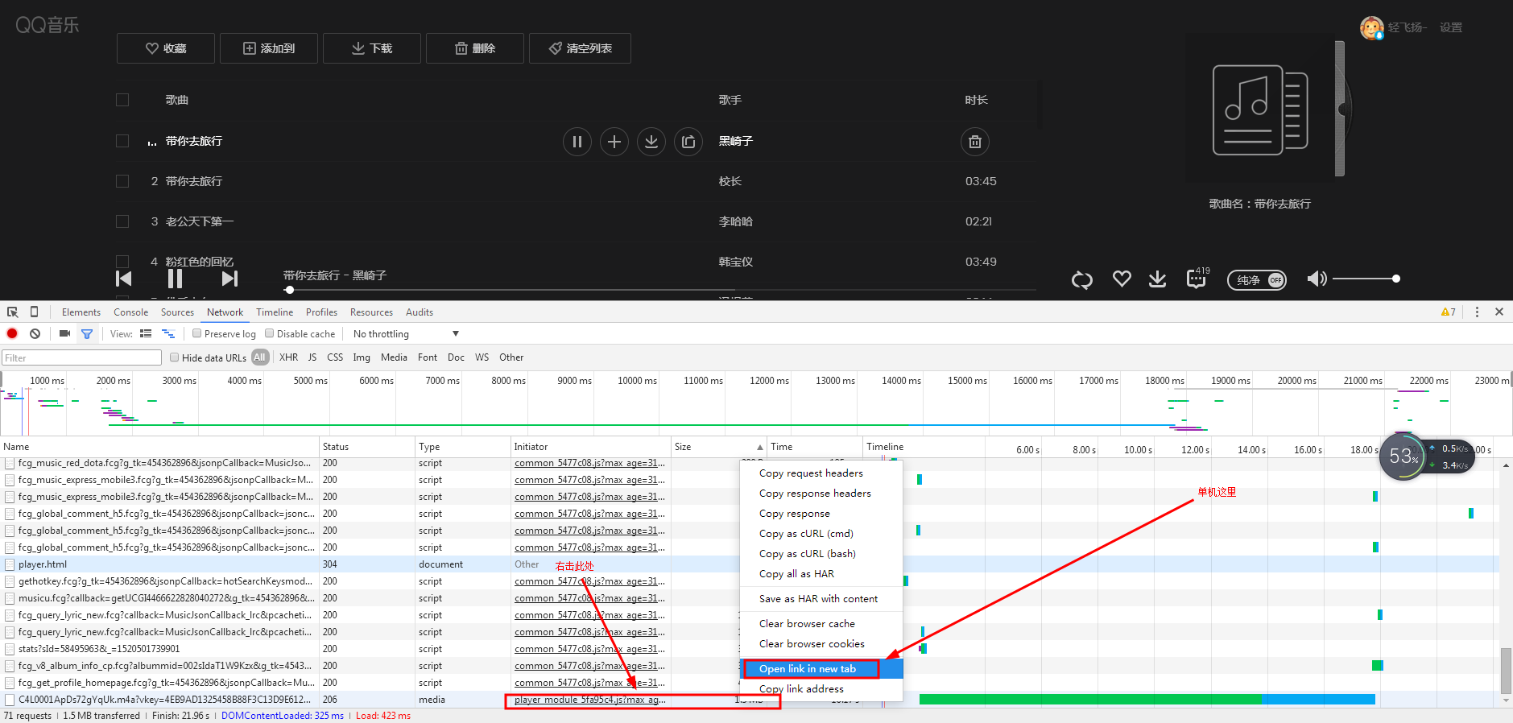1513x723 pixels.
Task: Pause the song in the current playlist row
Action: [577, 142]
